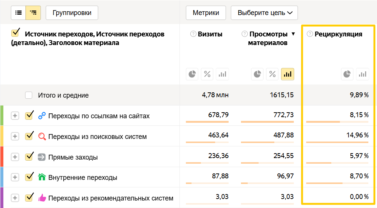Uncheck Переходы из поисковых систем checkbox
Image resolution: width=377 pixels, height=208 pixels.
point(29,136)
